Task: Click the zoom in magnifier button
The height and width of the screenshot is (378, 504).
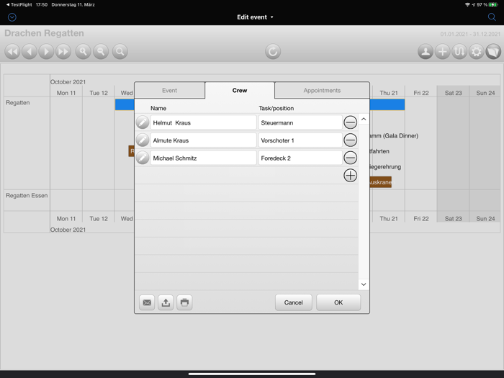Action: pyautogui.click(x=83, y=51)
